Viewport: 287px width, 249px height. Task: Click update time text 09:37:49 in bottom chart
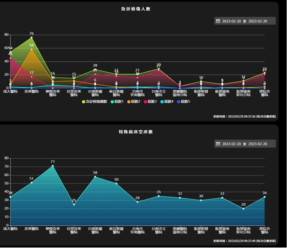click(x=244, y=241)
